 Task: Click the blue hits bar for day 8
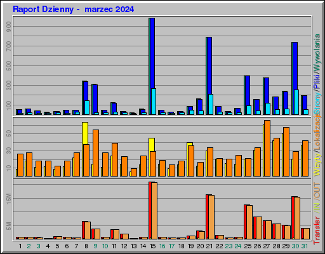pyautogui.click(x=86, y=91)
